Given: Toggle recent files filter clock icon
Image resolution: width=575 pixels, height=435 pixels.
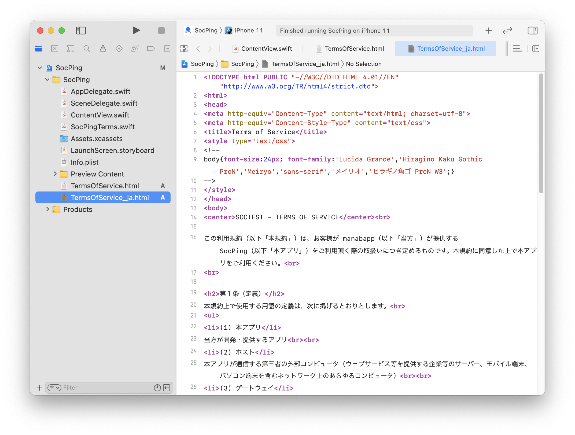Looking at the screenshot, I should click(x=157, y=388).
